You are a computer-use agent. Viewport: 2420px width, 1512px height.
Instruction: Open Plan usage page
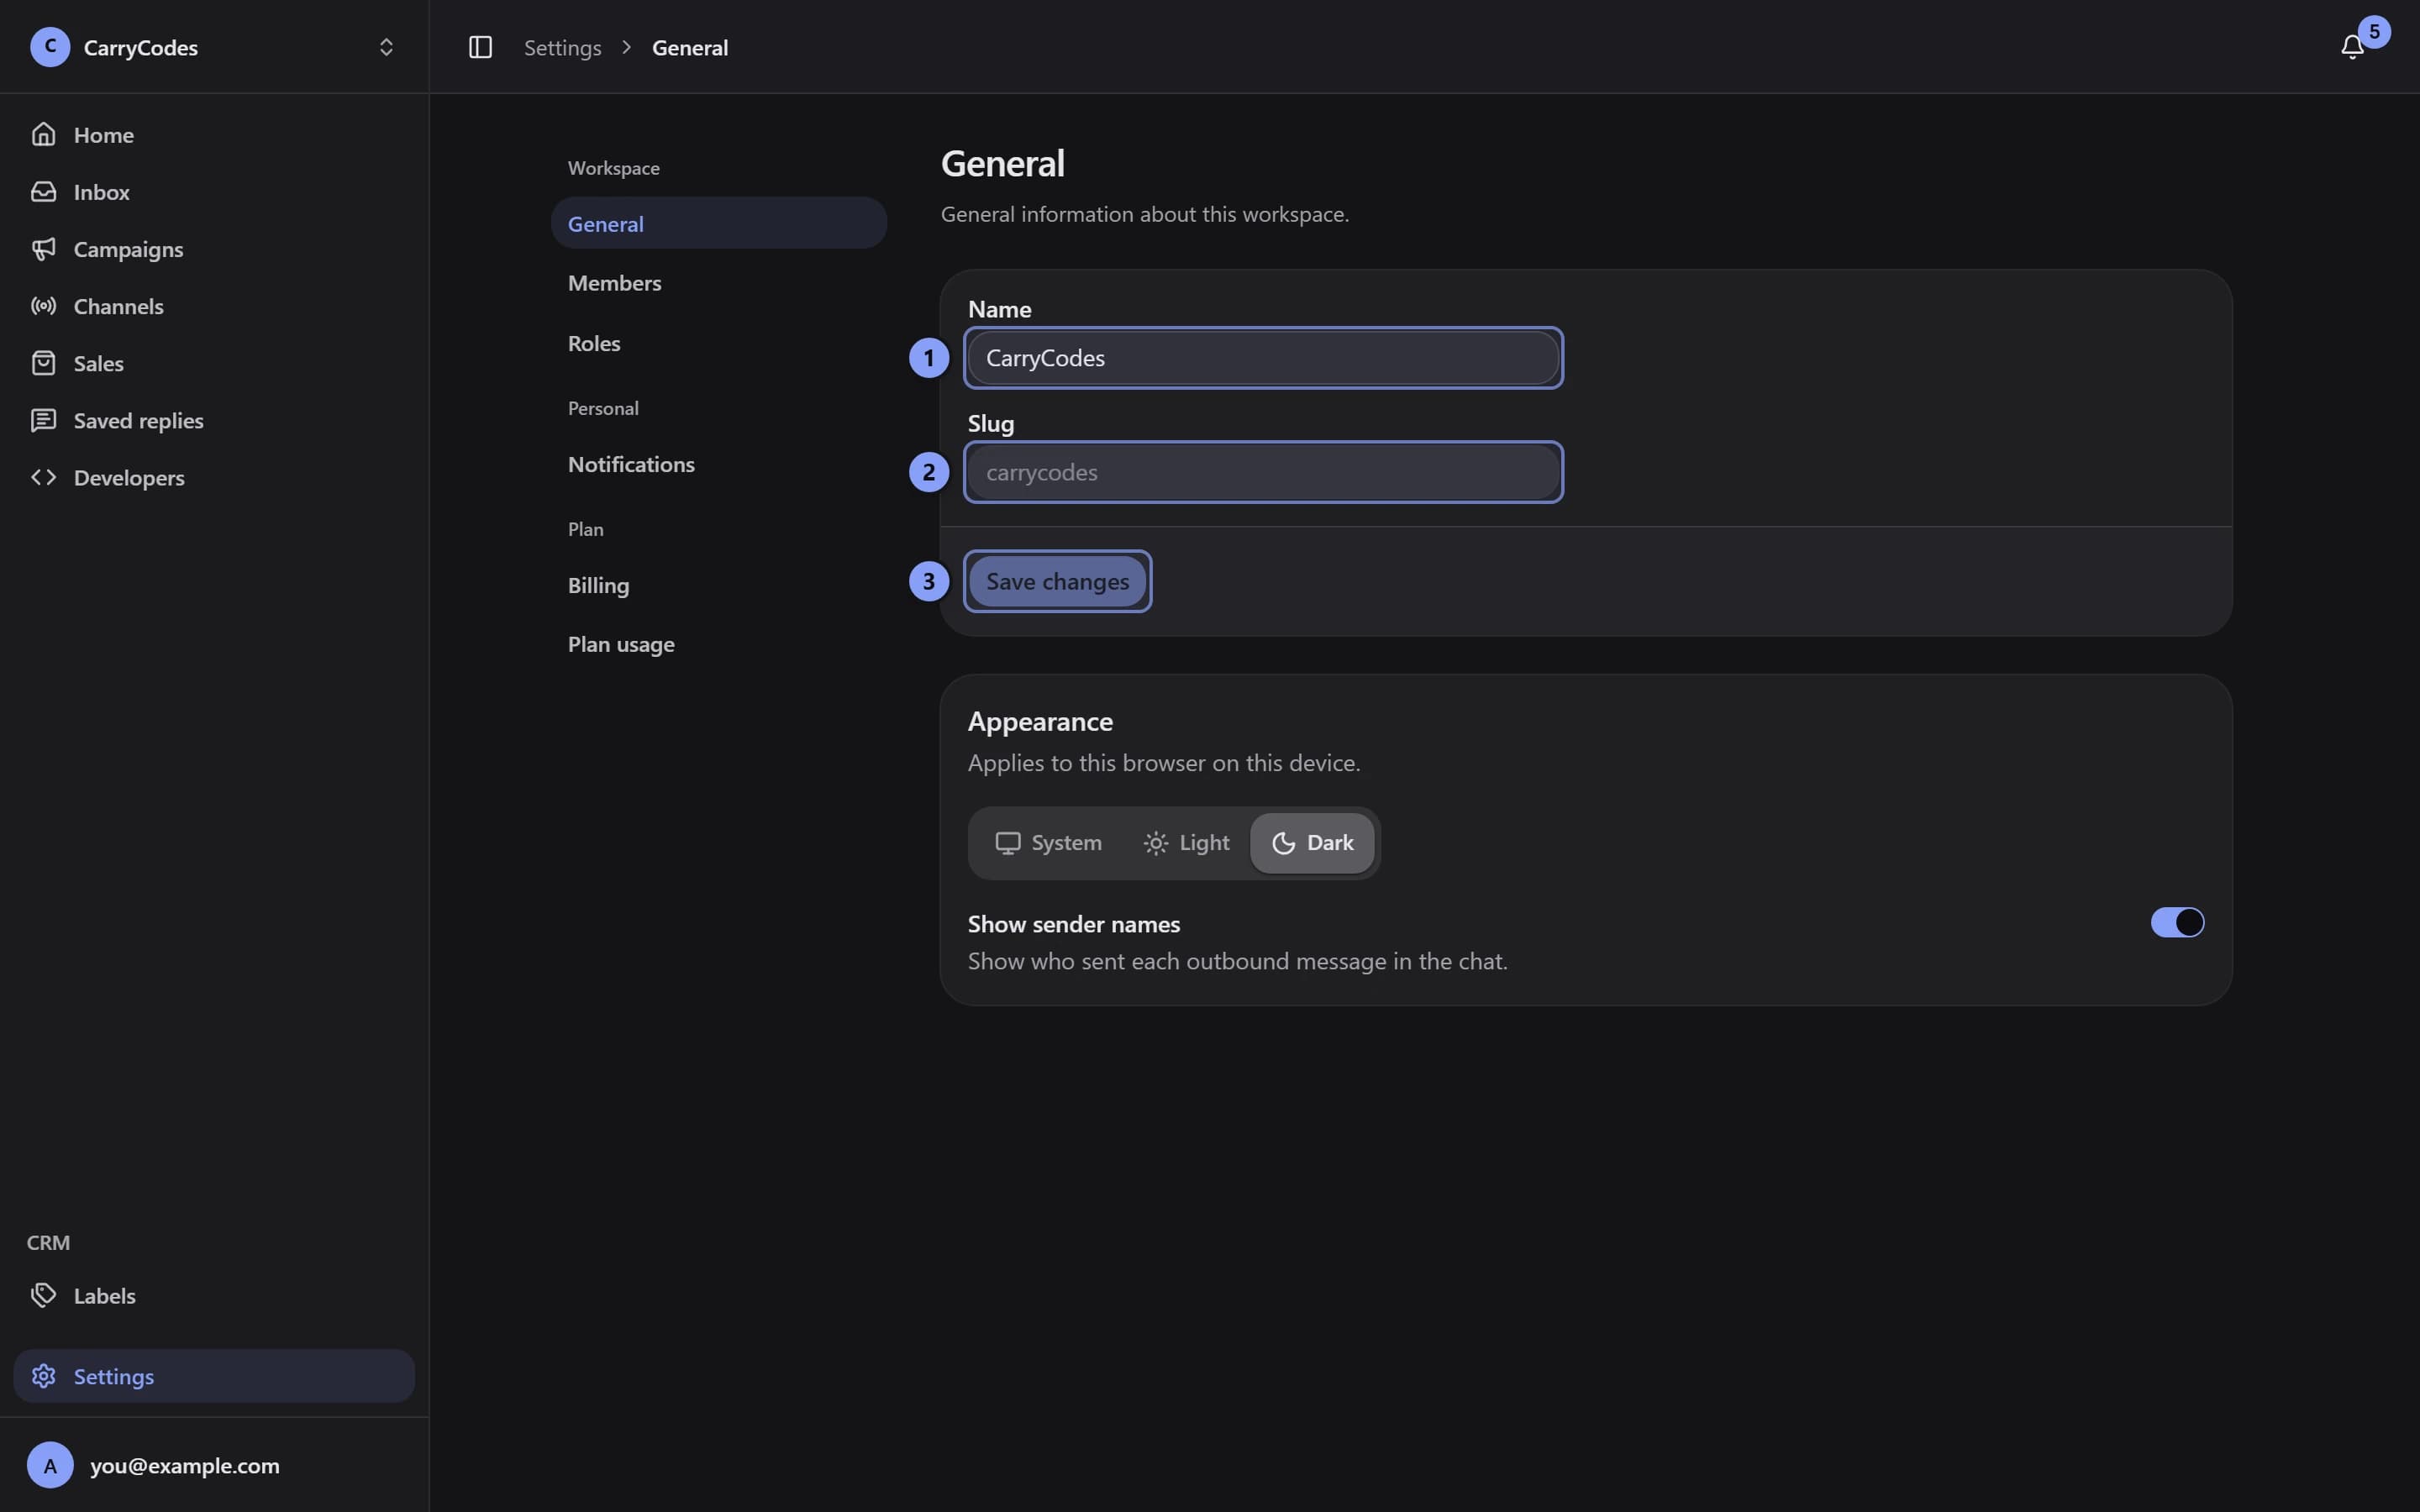(x=719, y=644)
